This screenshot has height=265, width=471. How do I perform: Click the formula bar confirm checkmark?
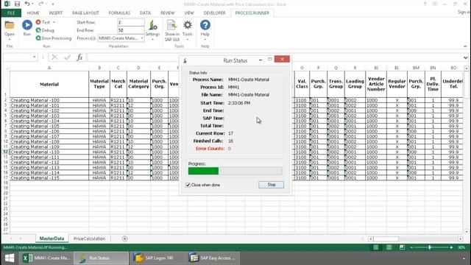(x=67, y=57)
